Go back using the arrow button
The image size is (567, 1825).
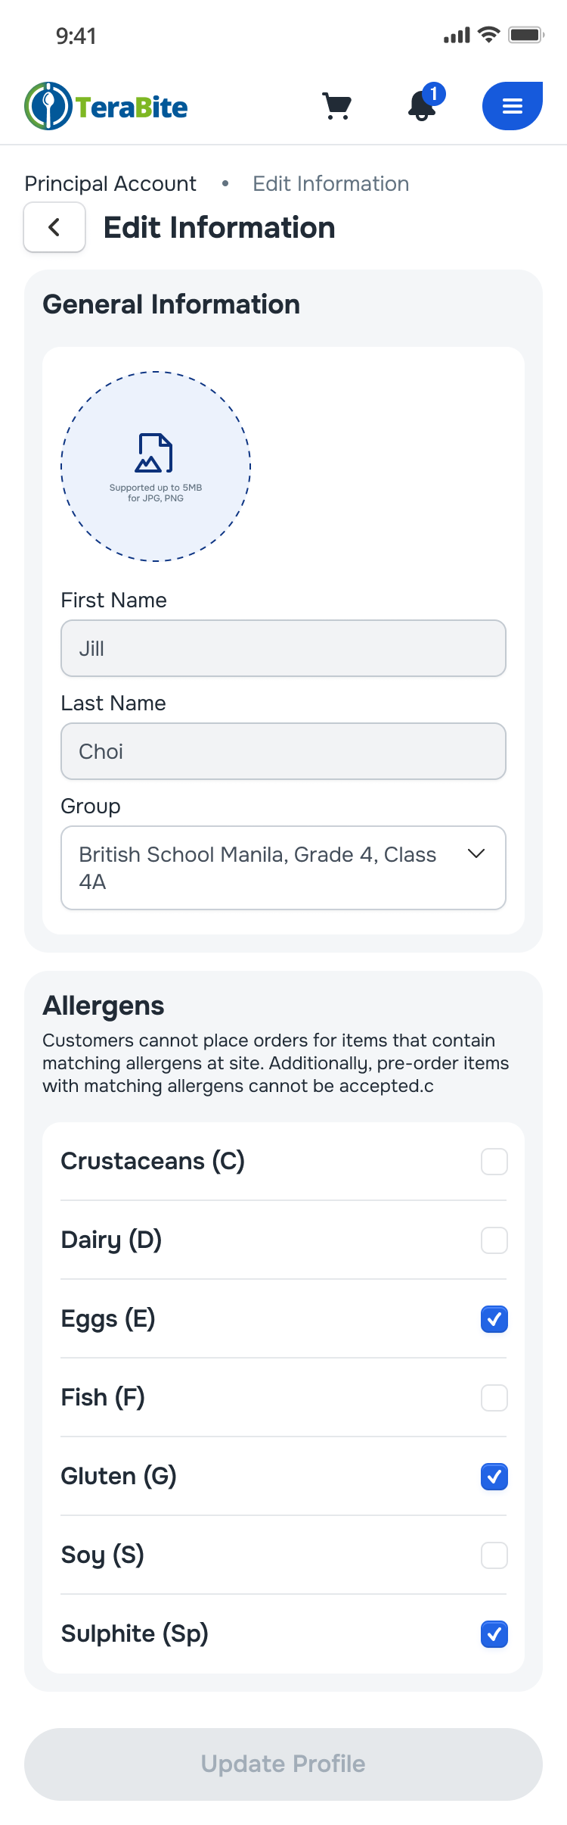tap(54, 227)
